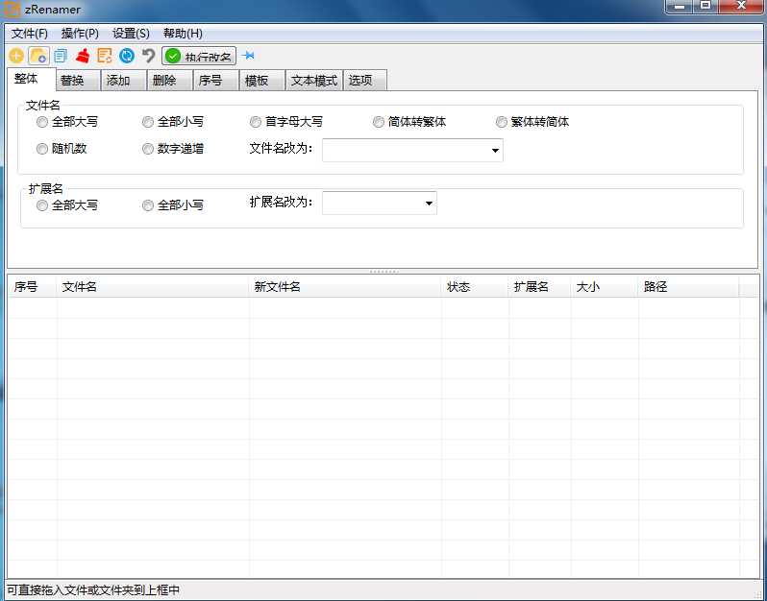The width and height of the screenshot is (767, 601).
Task: Open the 文件(F) menu
Action: (x=30, y=34)
